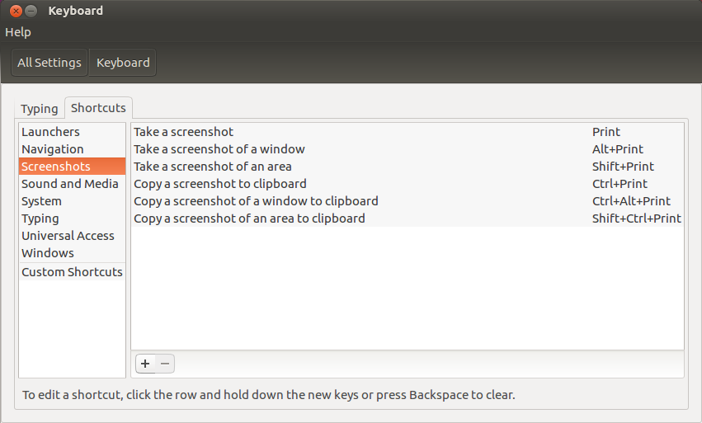Pick Universal Access in sidebar list

click(x=68, y=236)
